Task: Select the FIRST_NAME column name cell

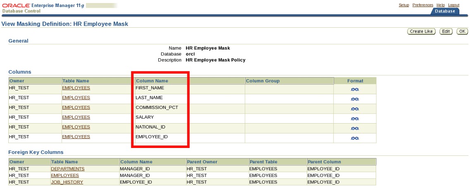Action: click(x=190, y=89)
